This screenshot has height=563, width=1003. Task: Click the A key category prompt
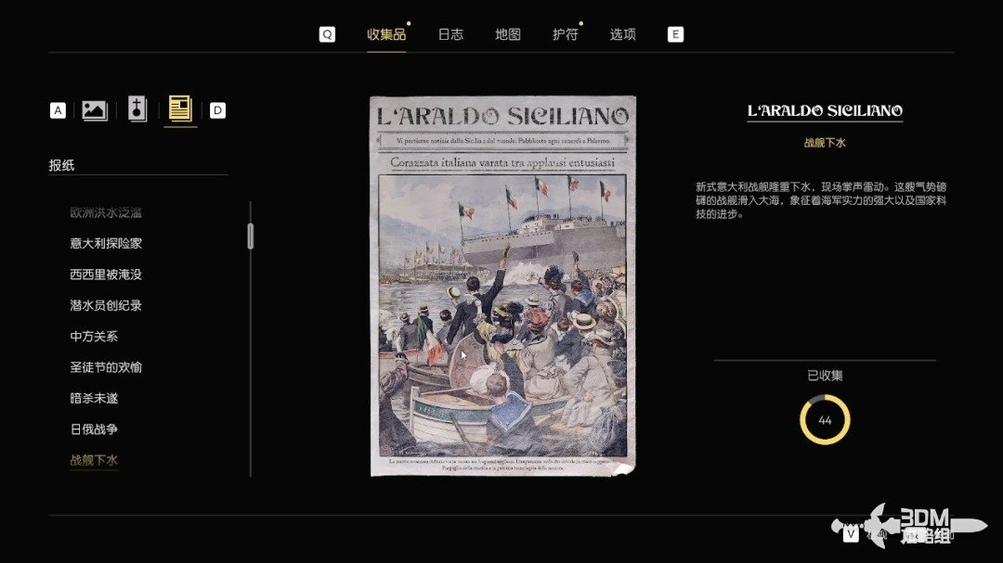(58, 110)
